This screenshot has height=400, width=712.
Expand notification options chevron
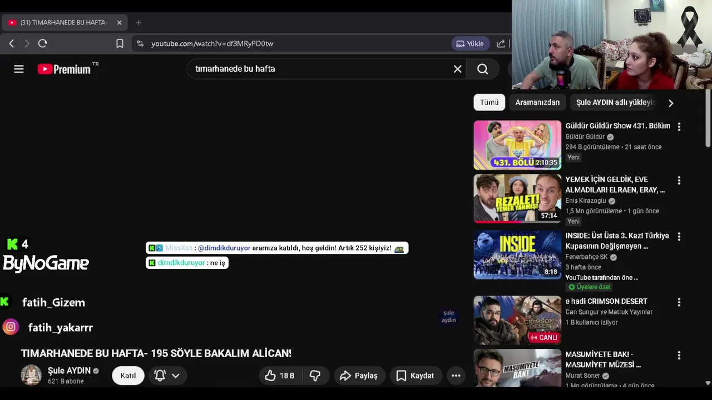click(x=176, y=376)
